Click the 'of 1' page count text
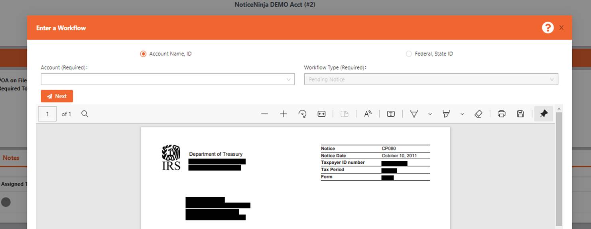 click(x=66, y=114)
